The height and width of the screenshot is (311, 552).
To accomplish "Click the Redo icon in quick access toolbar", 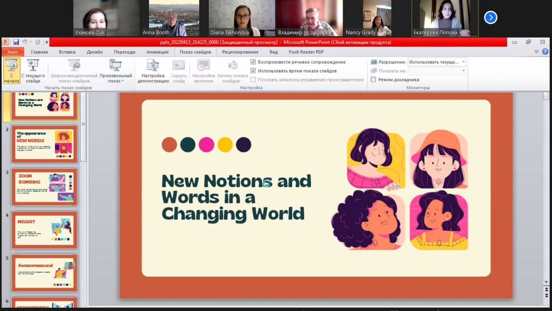I will 38,42.
